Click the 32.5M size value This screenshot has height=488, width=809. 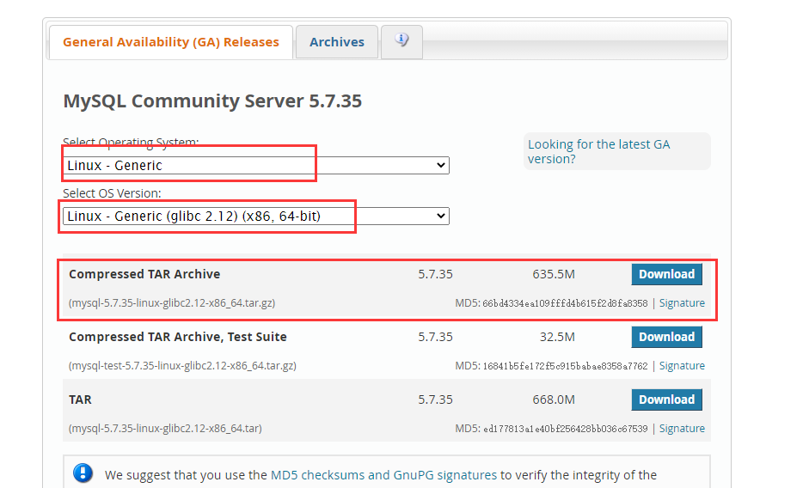tap(557, 337)
